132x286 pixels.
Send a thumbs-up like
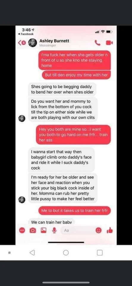coord(110,231)
